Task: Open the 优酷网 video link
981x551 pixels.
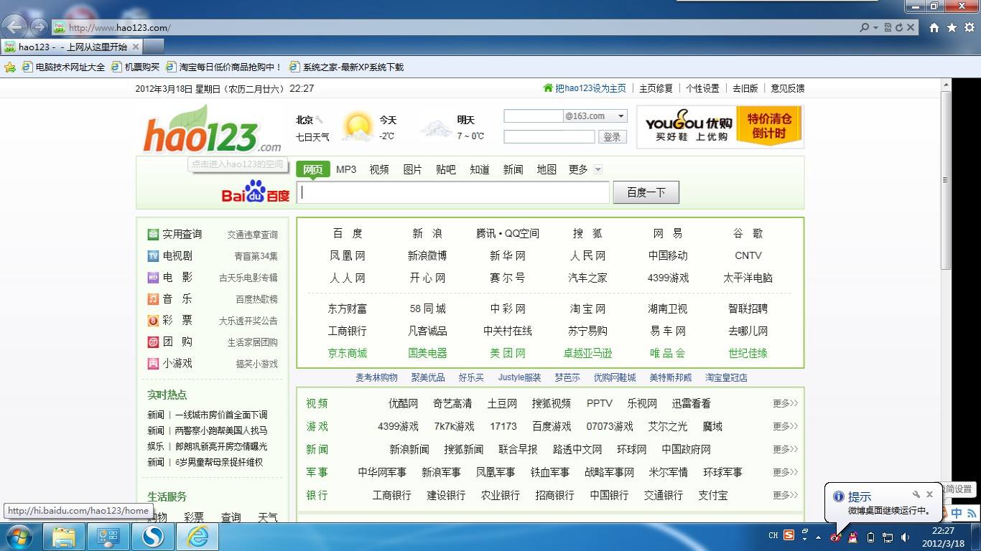Action: (404, 403)
